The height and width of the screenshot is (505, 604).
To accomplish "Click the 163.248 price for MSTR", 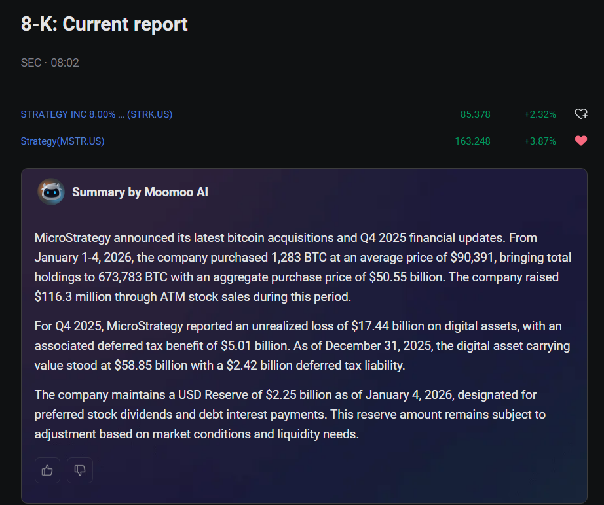I will click(x=472, y=141).
